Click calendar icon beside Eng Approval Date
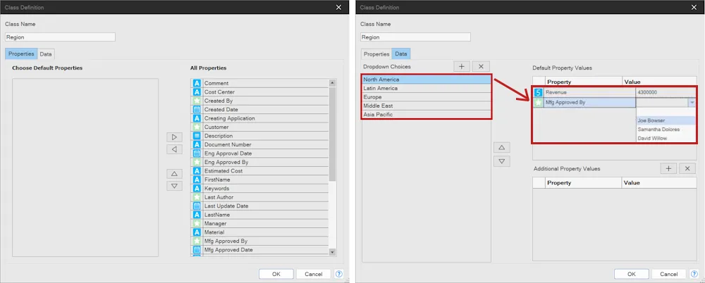 pyautogui.click(x=197, y=153)
